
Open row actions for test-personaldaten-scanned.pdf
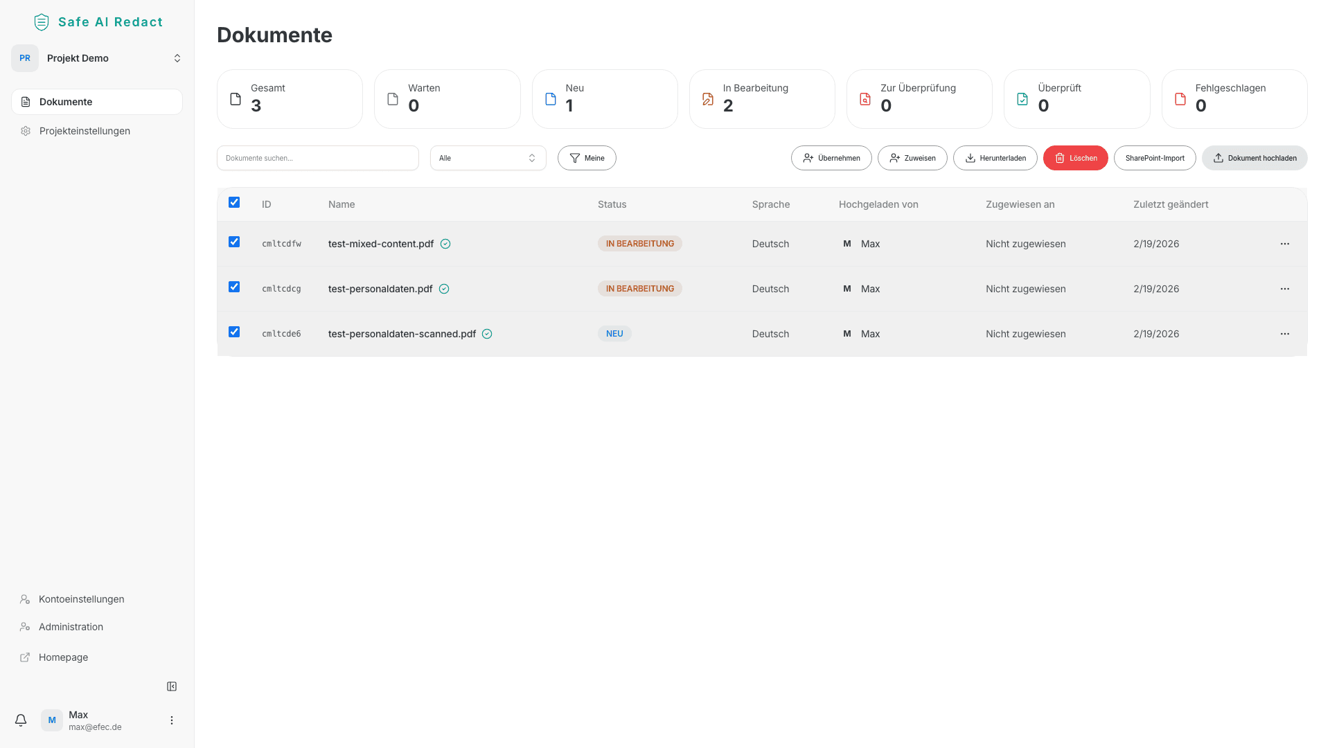click(1284, 334)
